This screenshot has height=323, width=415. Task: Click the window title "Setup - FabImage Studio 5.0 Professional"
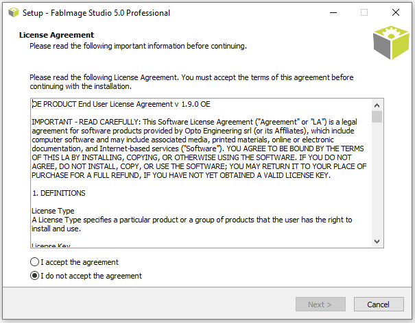coord(96,13)
